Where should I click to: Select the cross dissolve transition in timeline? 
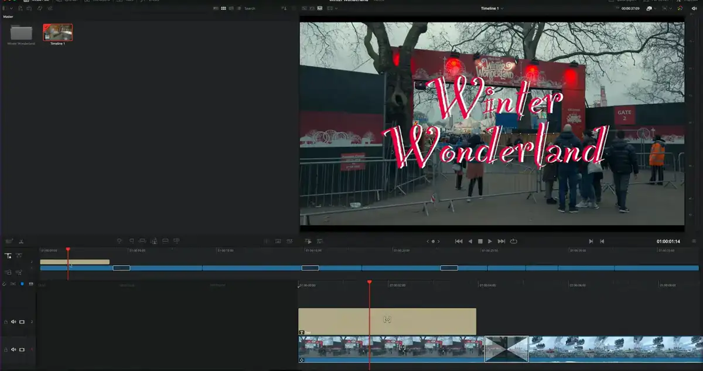point(507,349)
